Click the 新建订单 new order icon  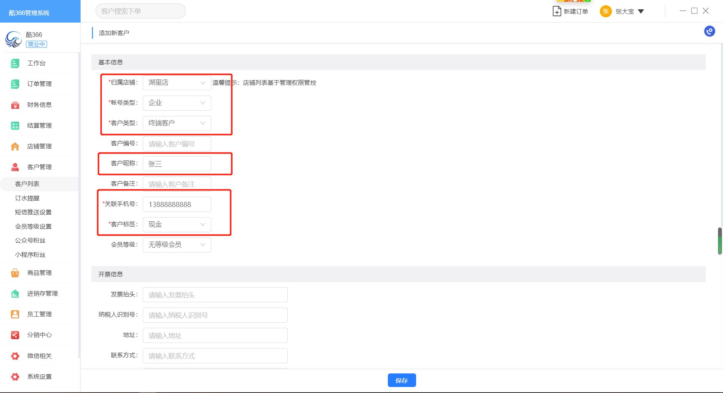557,11
